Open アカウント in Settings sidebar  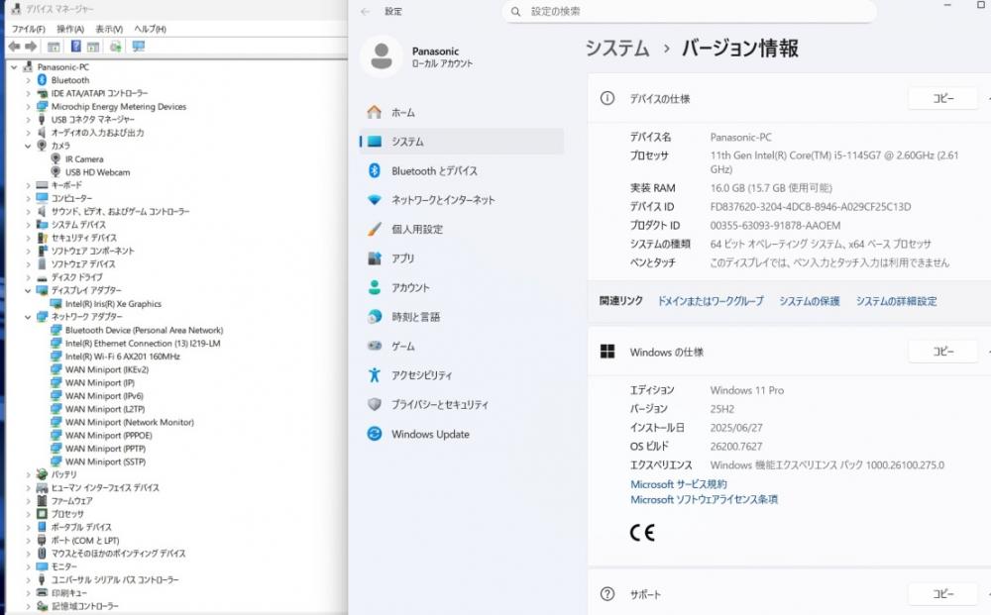pos(462,288)
